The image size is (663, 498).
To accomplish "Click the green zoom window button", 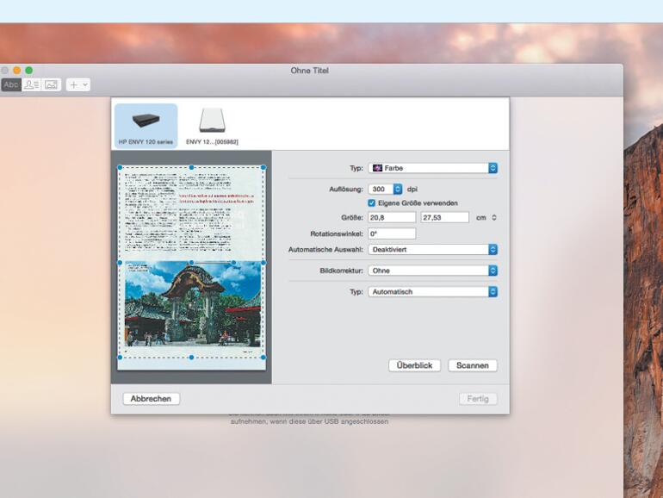I will click(x=28, y=71).
